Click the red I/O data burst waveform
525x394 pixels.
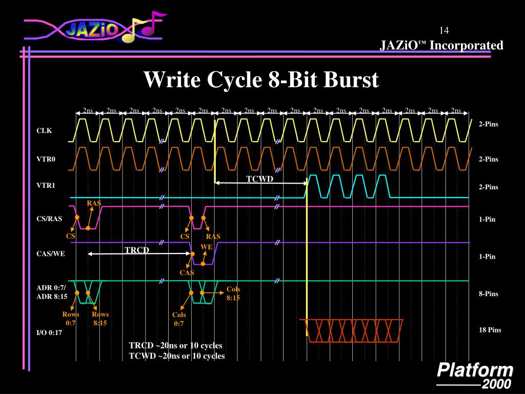click(351, 331)
